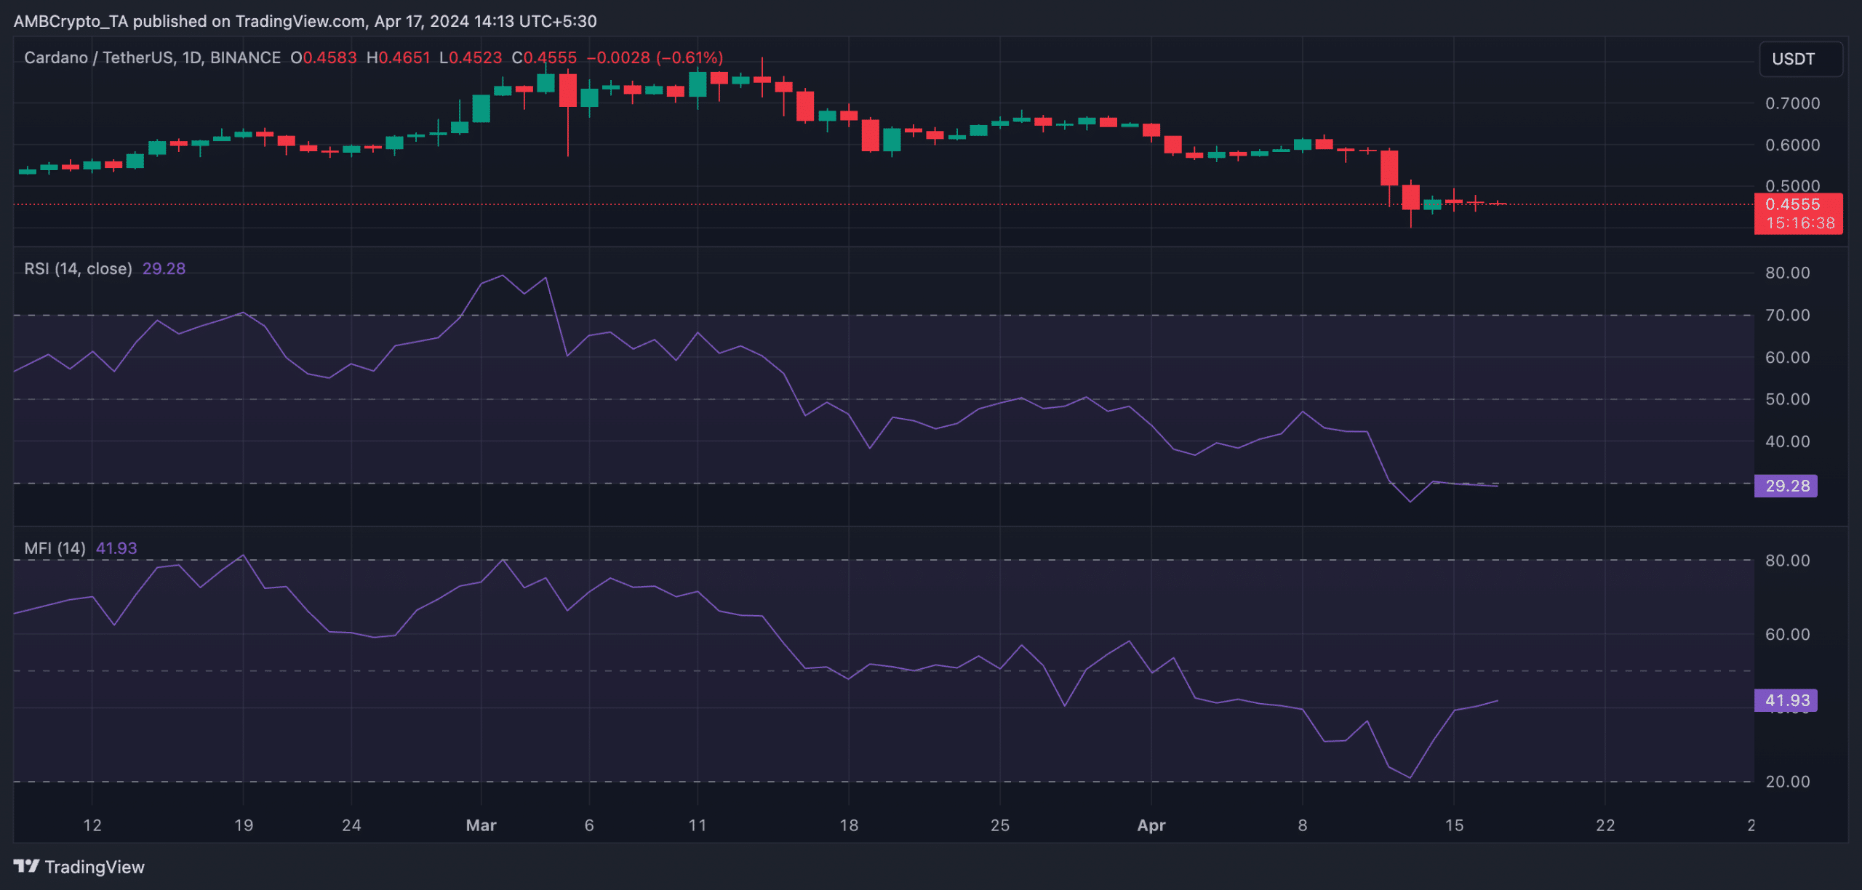Image resolution: width=1862 pixels, height=890 pixels.
Task: Click the MFI (14) indicator label
Action: point(55,548)
